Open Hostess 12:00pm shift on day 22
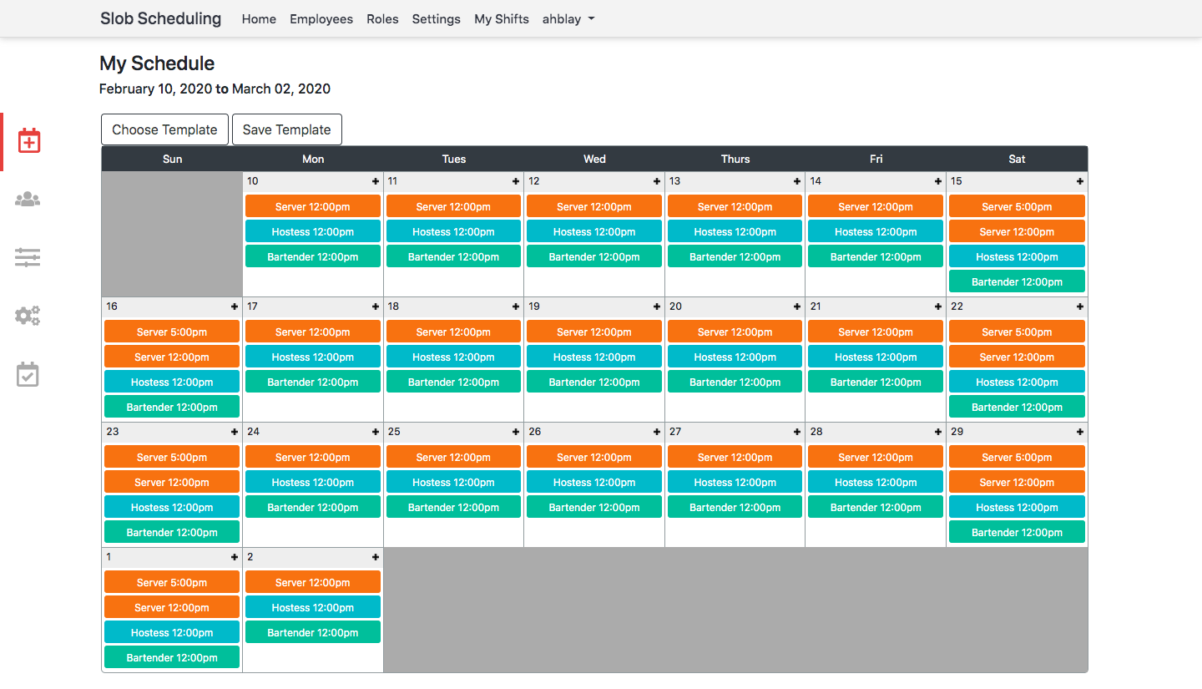Image resolution: width=1202 pixels, height=689 pixels. point(1017,382)
